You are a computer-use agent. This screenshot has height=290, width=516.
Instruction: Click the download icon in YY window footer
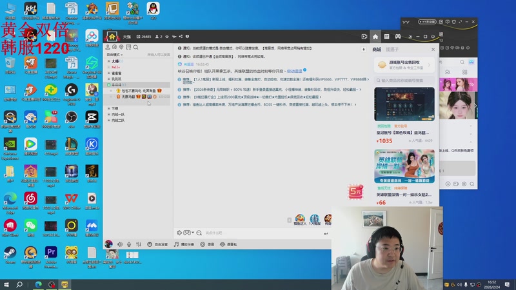click(x=448, y=184)
